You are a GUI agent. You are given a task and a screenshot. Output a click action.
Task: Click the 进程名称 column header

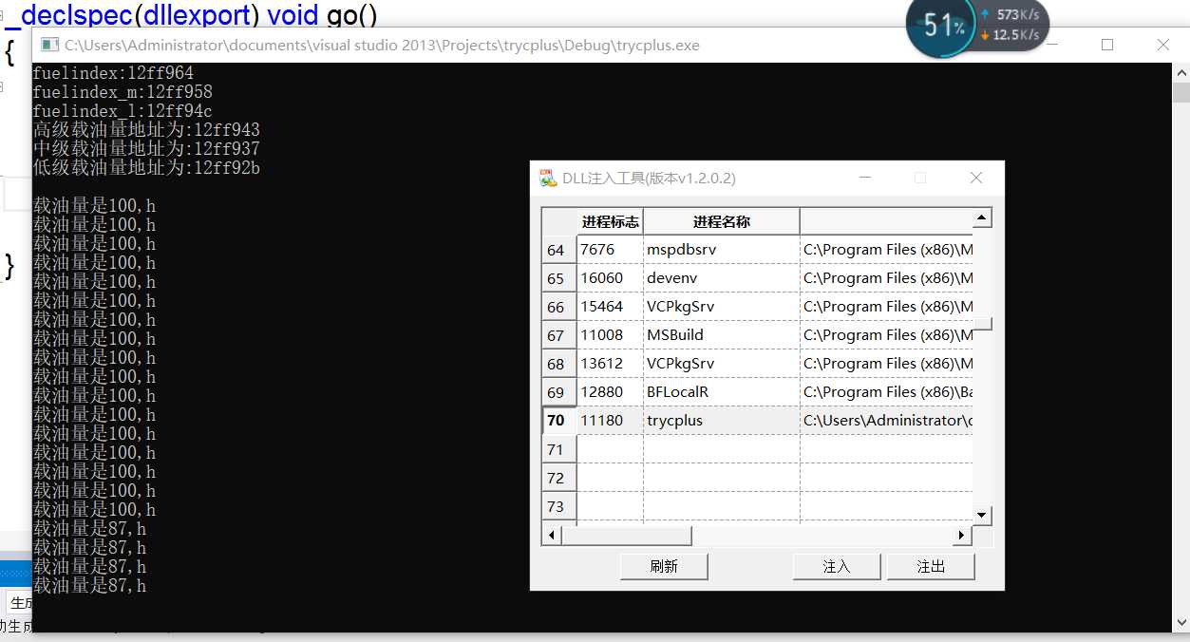(721, 221)
